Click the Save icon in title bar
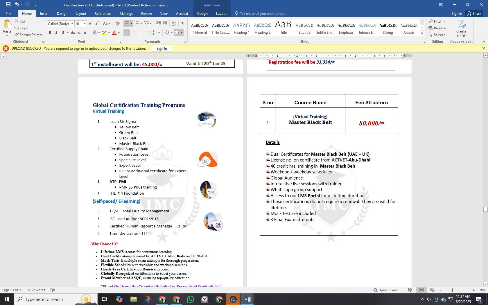The width and height of the screenshot is (488, 305). click(8, 4)
